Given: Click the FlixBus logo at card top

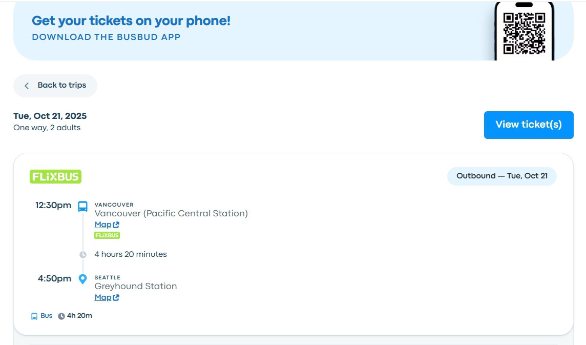Looking at the screenshot, I should tap(55, 177).
